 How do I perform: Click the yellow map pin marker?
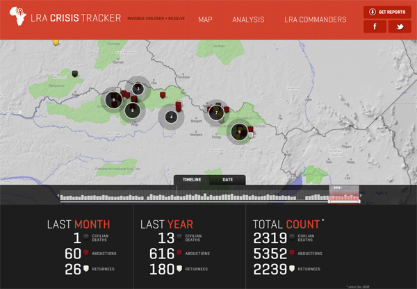[x=56, y=42]
